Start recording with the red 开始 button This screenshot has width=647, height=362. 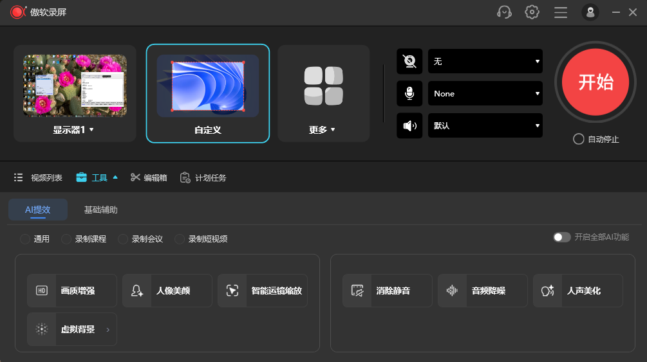pos(595,82)
